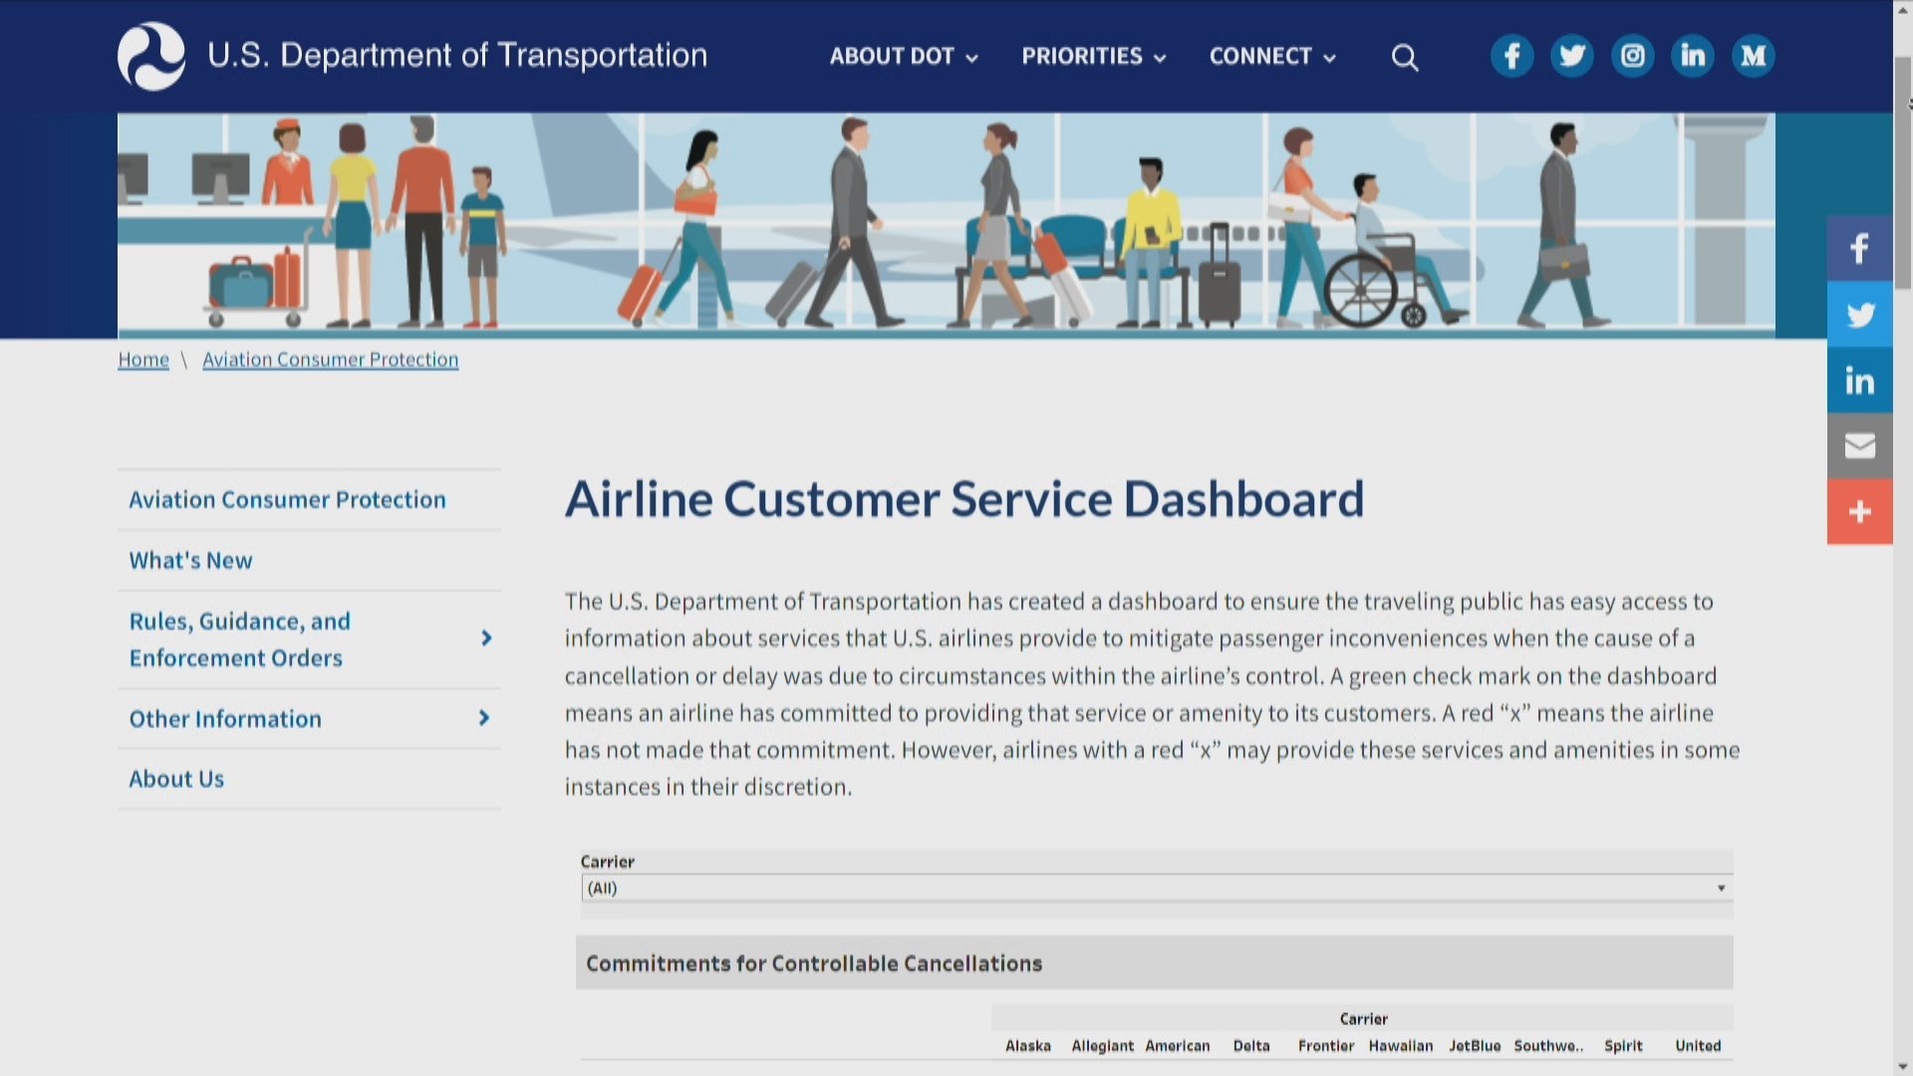Click the Hawaiian carrier column header
This screenshot has height=1076, width=1913.
1401,1045
